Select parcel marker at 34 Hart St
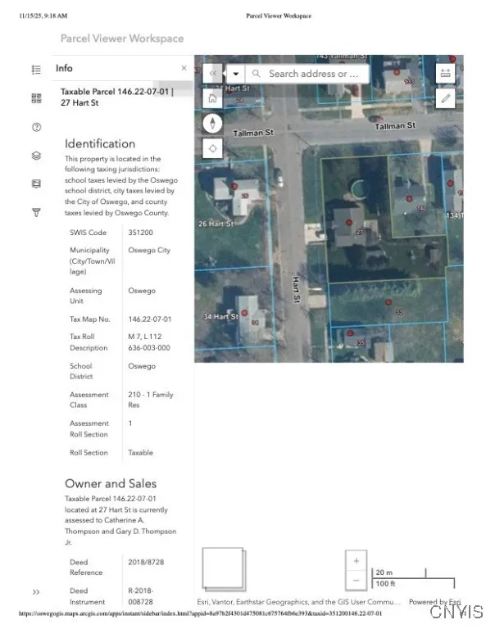The image size is (486, 629). (x=244, y=313)
